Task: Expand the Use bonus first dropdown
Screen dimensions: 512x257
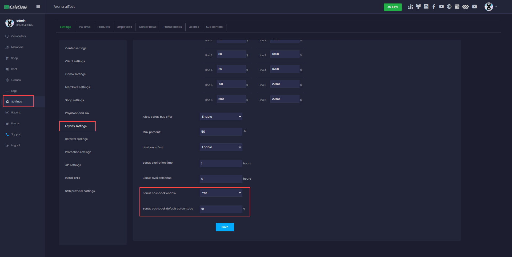Action: [221, 147]
